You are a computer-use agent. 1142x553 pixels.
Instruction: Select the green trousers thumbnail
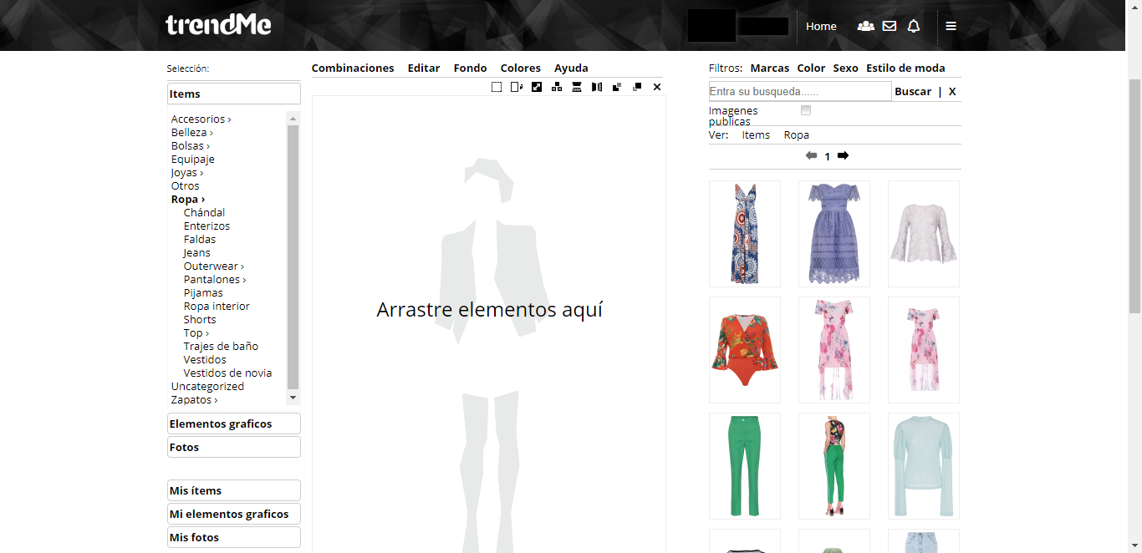744,465
